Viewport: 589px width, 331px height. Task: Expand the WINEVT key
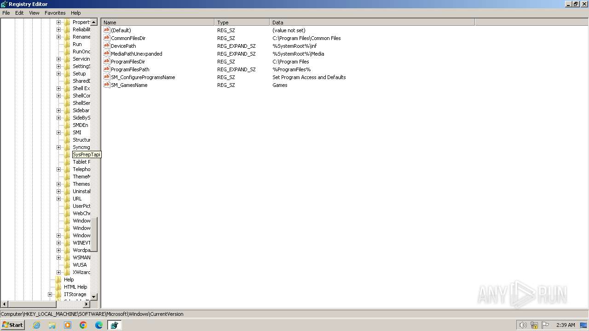pos(58,243)
